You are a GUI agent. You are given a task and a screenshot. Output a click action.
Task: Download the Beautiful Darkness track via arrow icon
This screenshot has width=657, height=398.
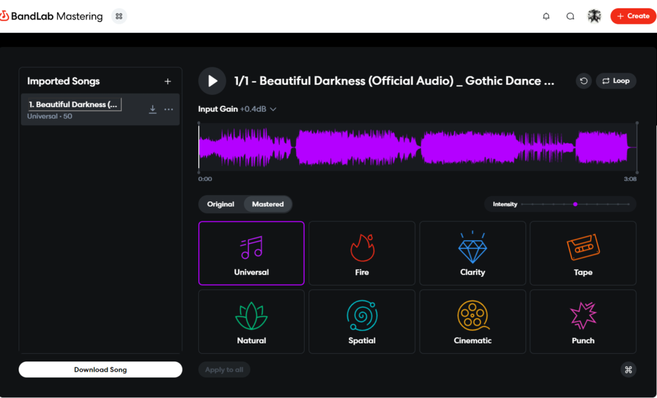tap(153, 110)
